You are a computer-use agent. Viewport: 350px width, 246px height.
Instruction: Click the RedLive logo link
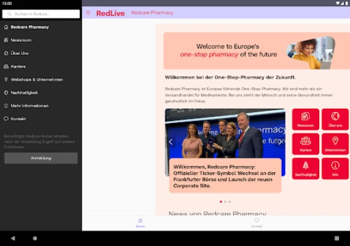[111, 13]
